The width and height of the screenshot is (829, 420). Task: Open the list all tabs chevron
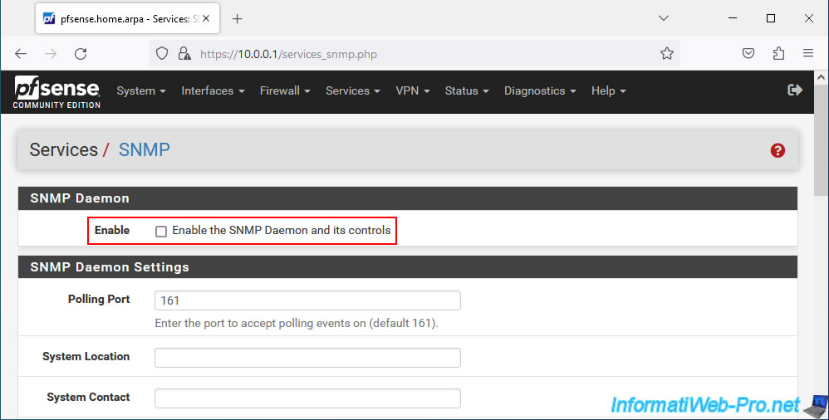pyautogui.click(x=664, y=18)
